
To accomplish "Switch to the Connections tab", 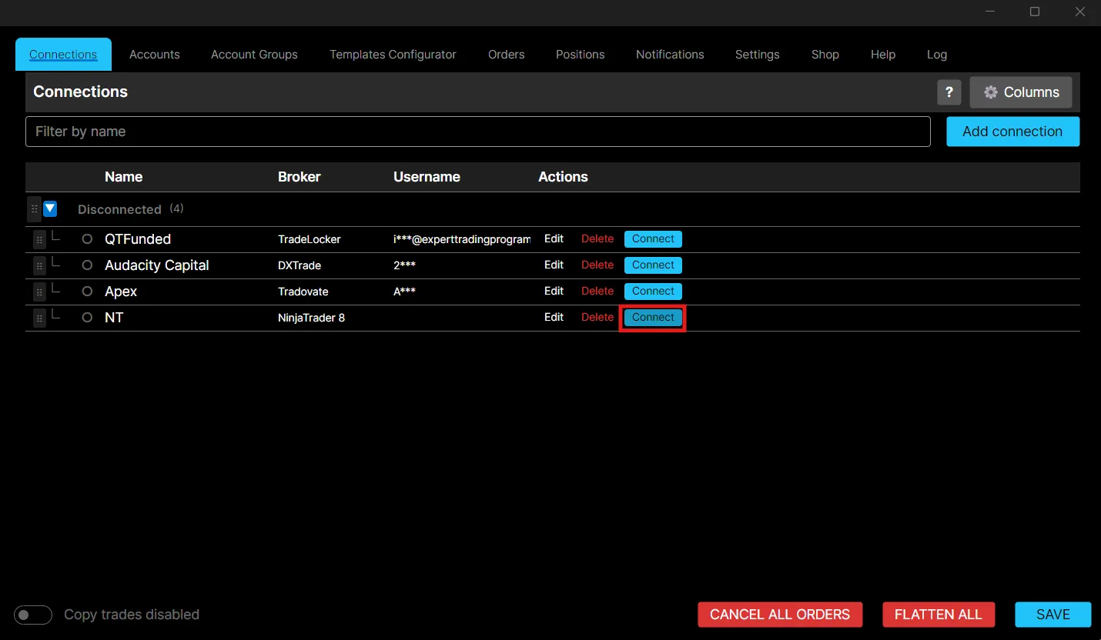I will [x=63, y=55].
